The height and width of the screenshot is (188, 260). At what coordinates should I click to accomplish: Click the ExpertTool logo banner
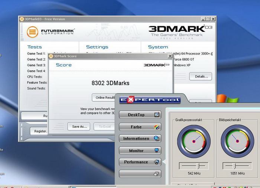tap(150, 100)
